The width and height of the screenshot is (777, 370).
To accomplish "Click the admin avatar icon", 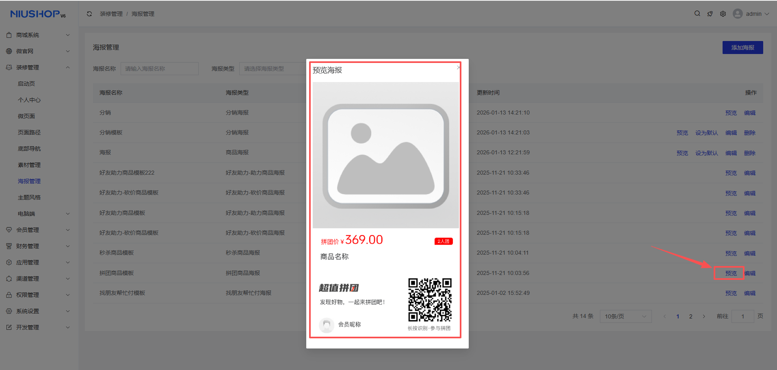I will click(738, 14).
